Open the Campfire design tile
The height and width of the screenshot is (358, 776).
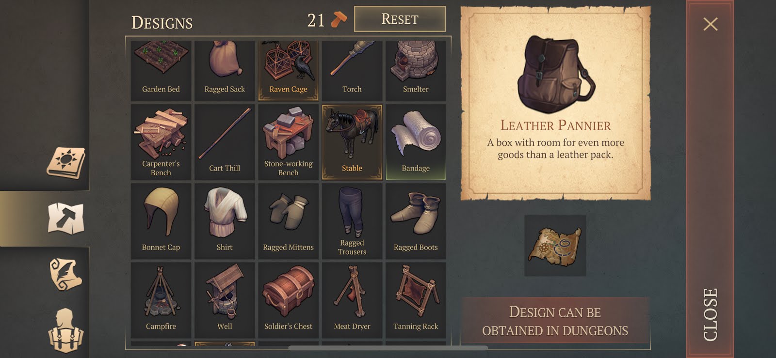point(161,300)
